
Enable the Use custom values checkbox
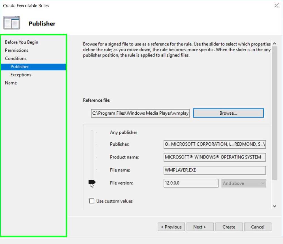92,201
